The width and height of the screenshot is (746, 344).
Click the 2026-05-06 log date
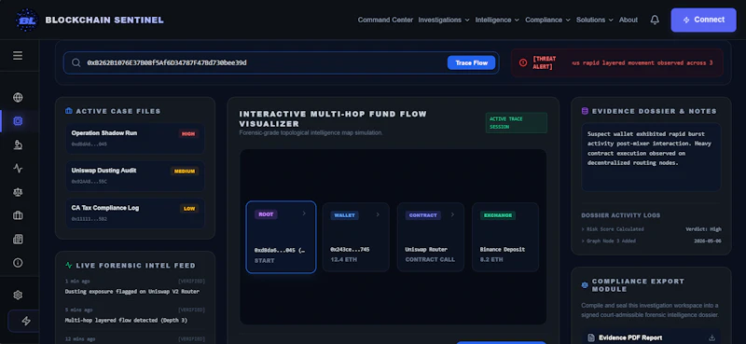click(708, 241)
